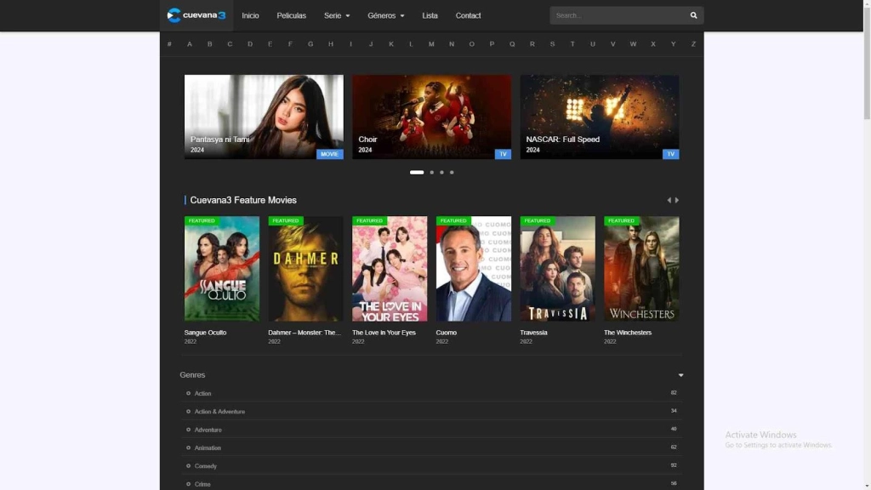Select the Adventure genre

click(208, 430)
